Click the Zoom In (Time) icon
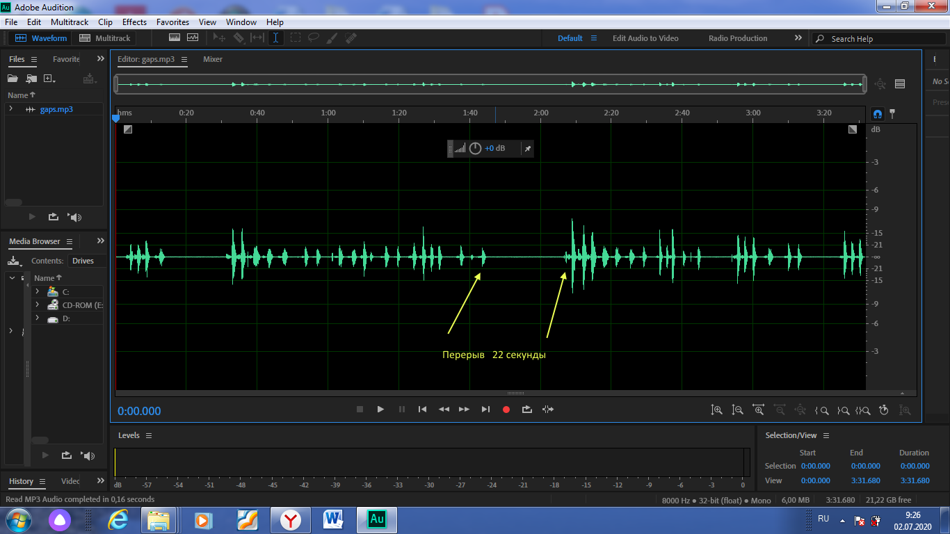Screen dimensions: 950x534 click(759, 410)
